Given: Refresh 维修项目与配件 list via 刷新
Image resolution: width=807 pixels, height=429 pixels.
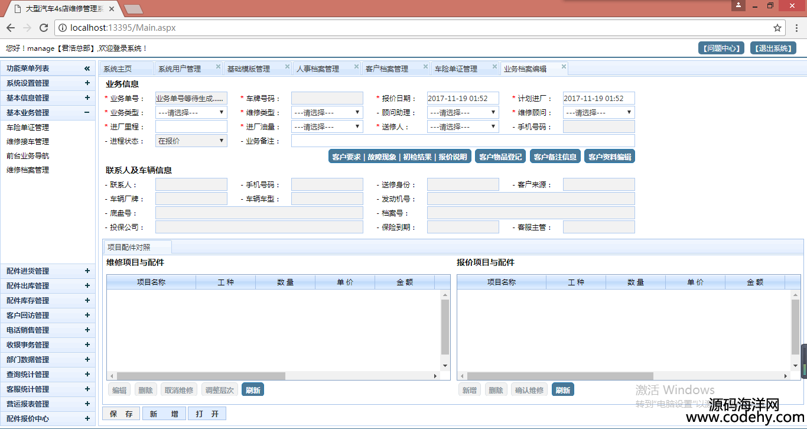Looking at the screenshot, I should tap(253, 390).
